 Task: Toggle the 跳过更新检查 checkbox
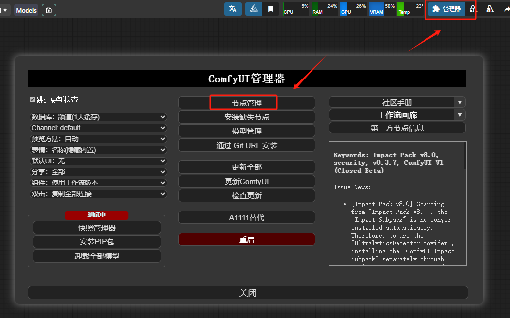(32, 100)
